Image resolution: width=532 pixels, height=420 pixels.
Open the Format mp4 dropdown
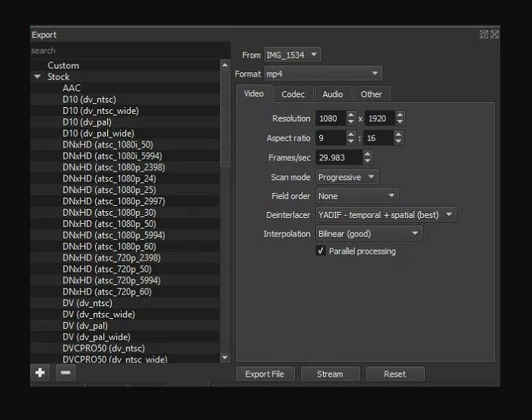(322, 74)
